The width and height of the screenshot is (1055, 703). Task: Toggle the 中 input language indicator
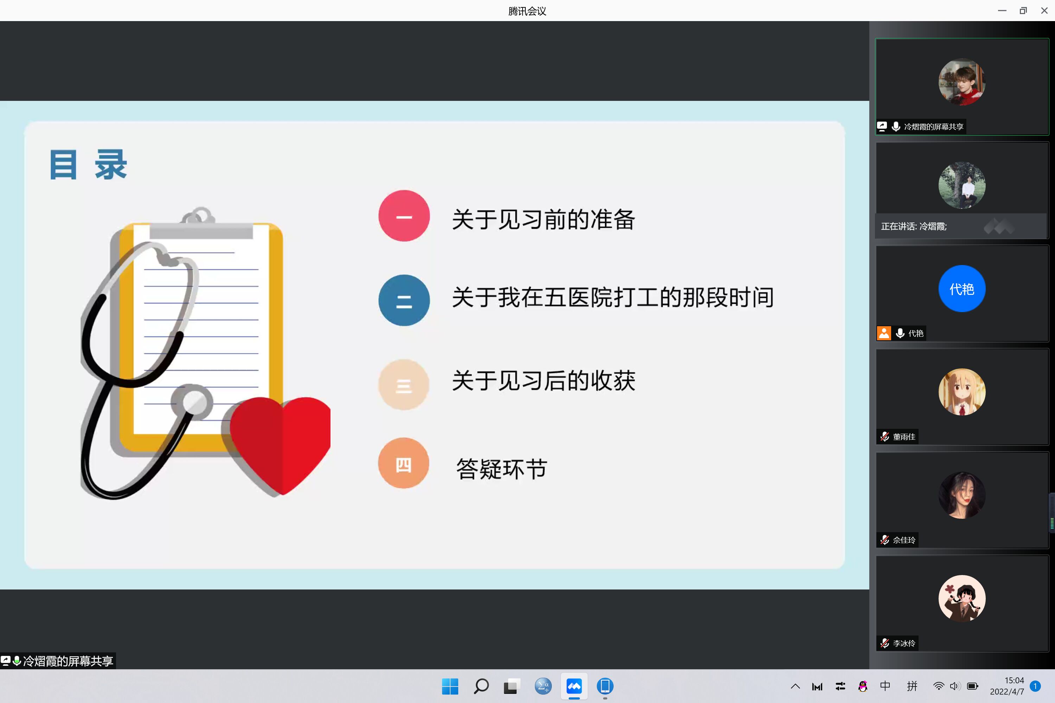tap(885, 686)
